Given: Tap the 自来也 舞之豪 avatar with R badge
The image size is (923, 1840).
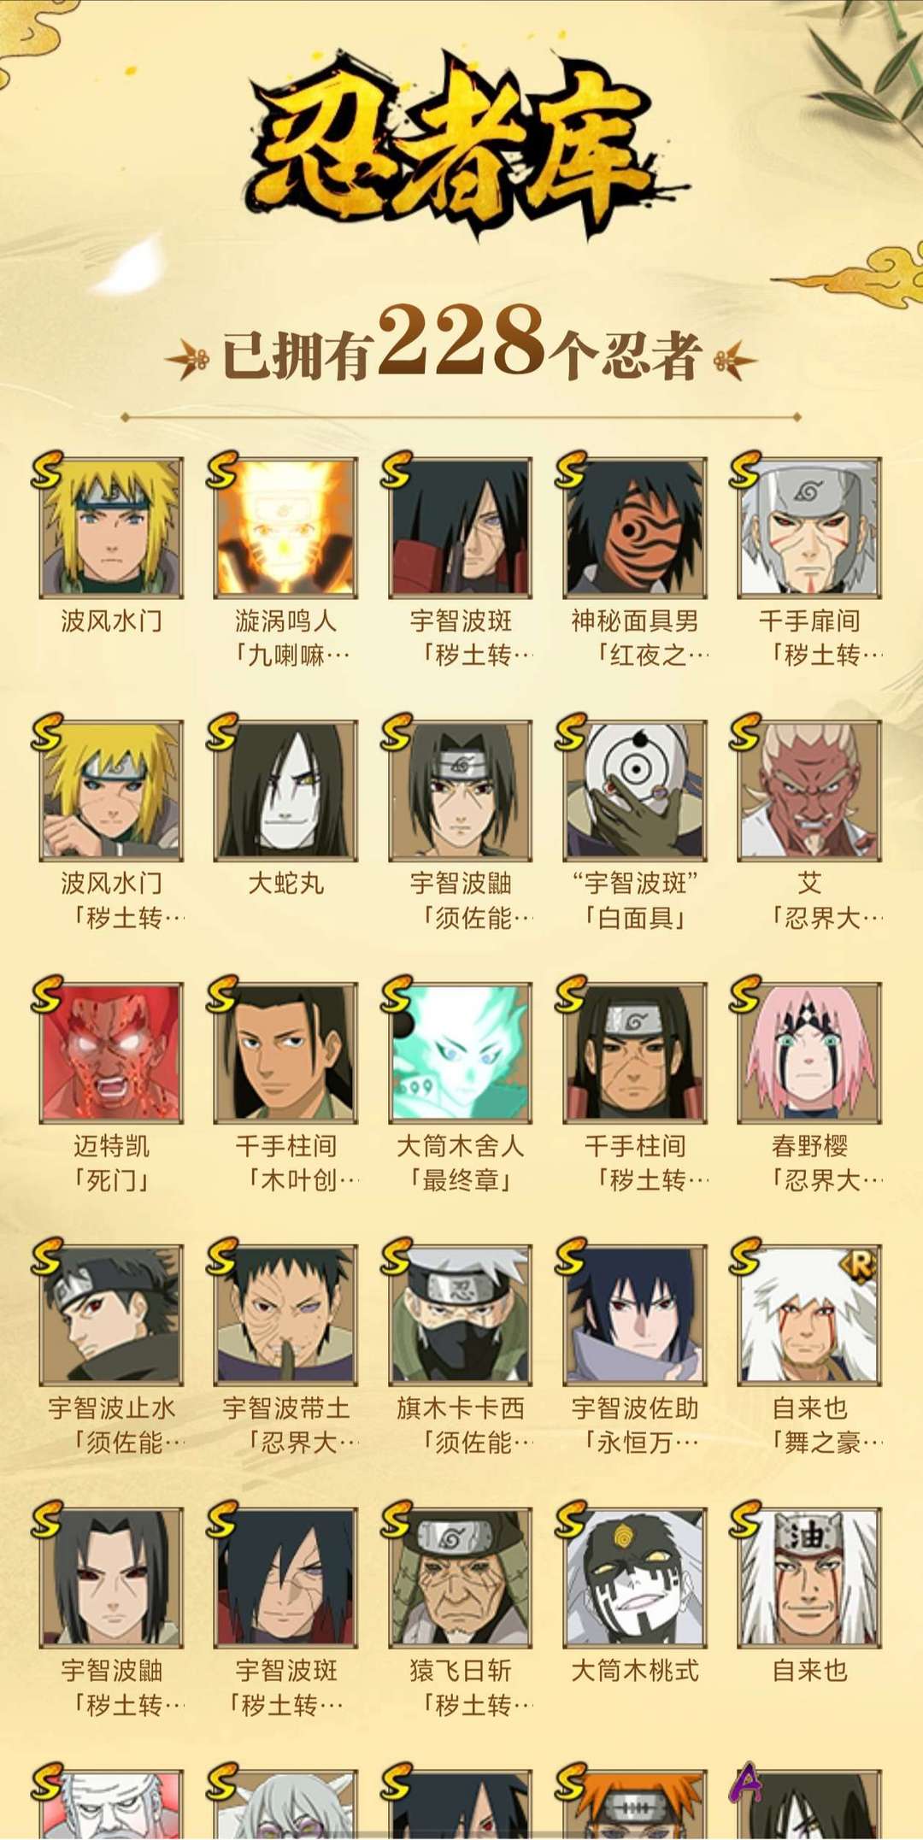Looking at the screenshot, I should (809, 1315).
